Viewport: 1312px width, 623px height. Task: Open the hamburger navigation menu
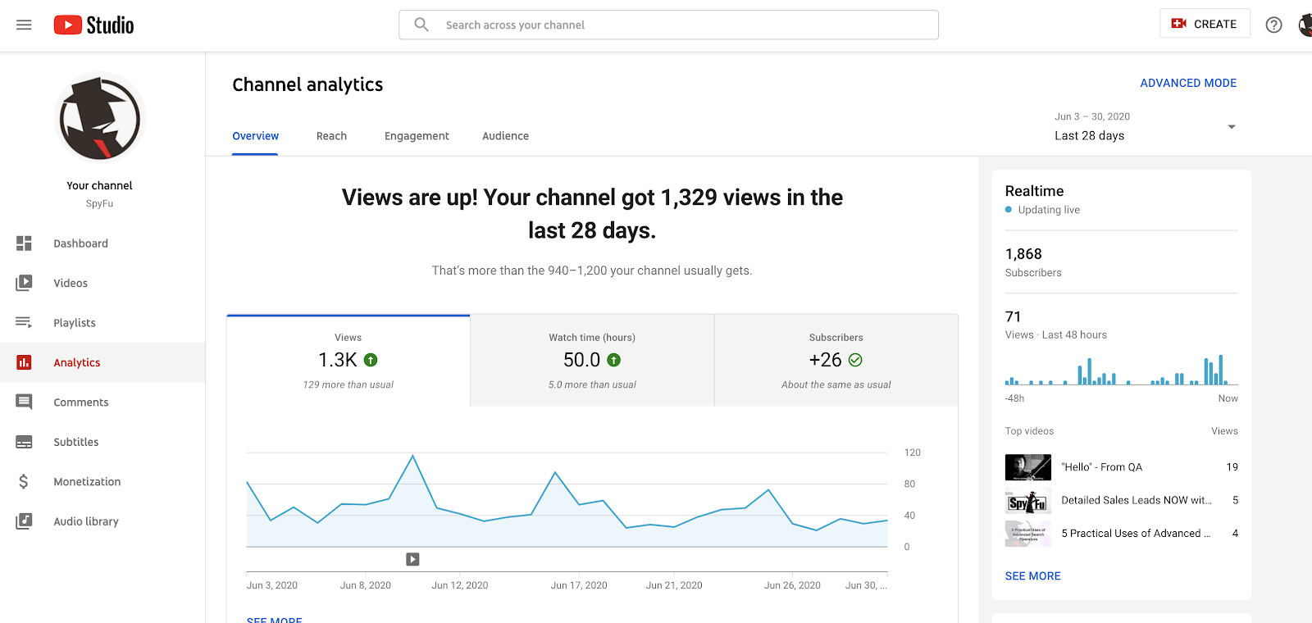point(24,25)
